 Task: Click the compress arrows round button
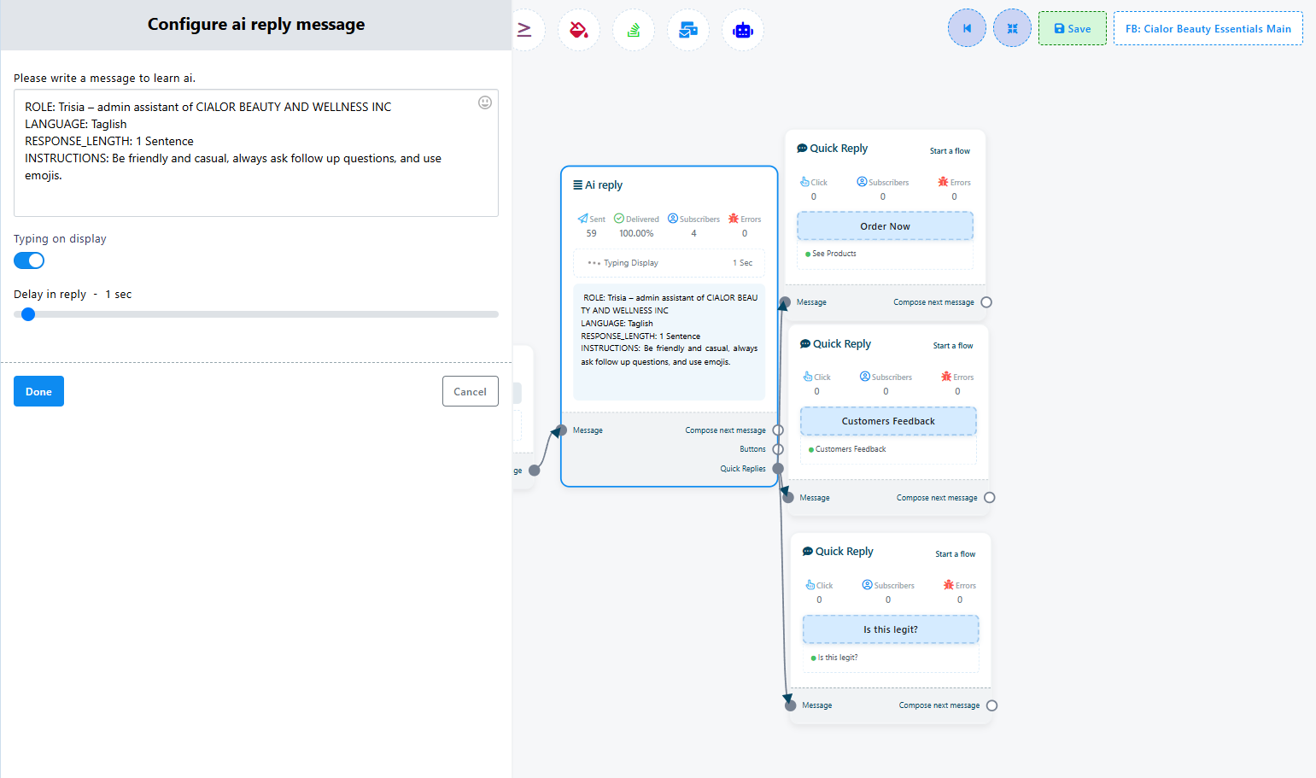pyautogui.click(x=1012, y=28)
